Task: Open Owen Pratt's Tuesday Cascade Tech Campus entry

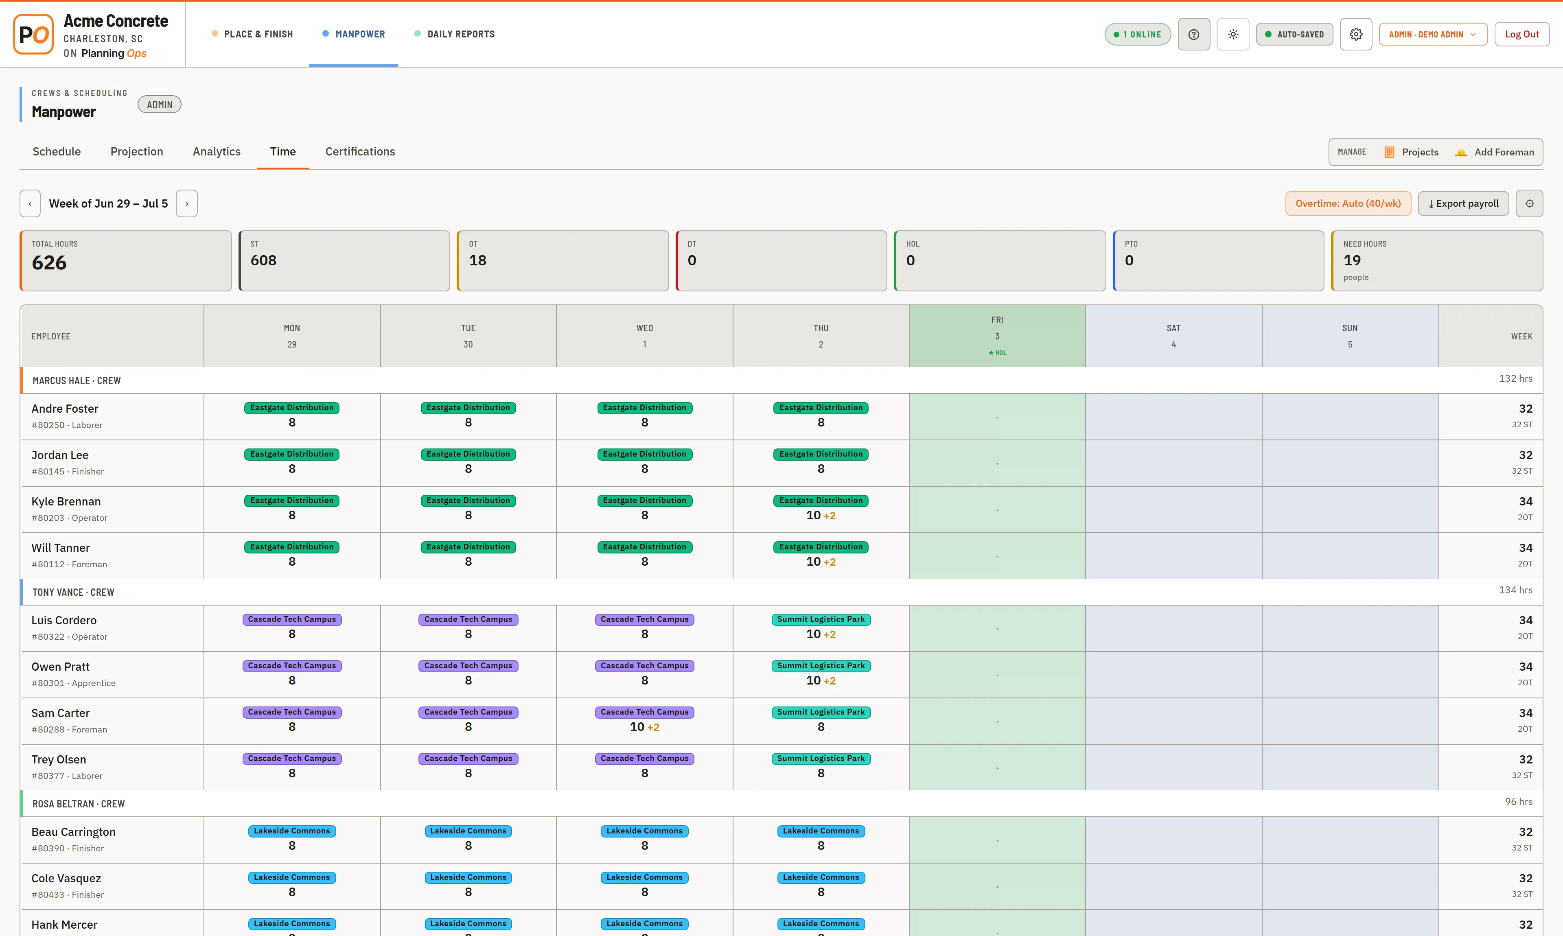Action: coord(468,675)
